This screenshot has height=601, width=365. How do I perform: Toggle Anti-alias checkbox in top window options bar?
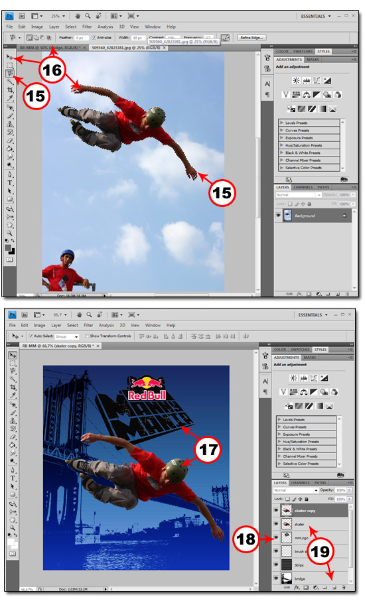coord(94,38)
